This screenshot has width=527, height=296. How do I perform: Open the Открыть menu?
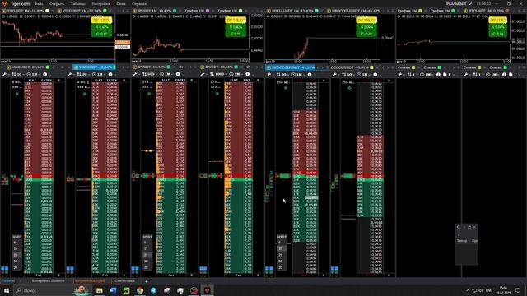[57, 3]
